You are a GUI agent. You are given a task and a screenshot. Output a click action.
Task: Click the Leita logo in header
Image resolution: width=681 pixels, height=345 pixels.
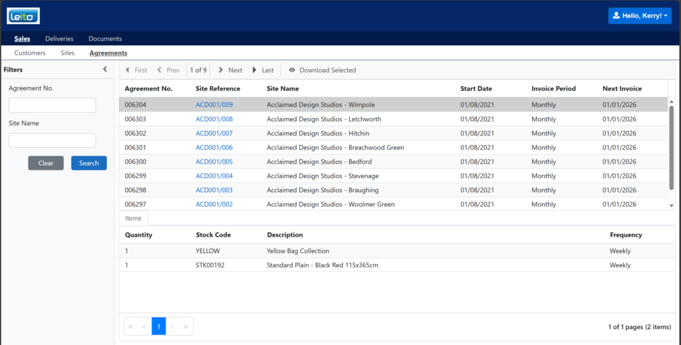[23, 15]
